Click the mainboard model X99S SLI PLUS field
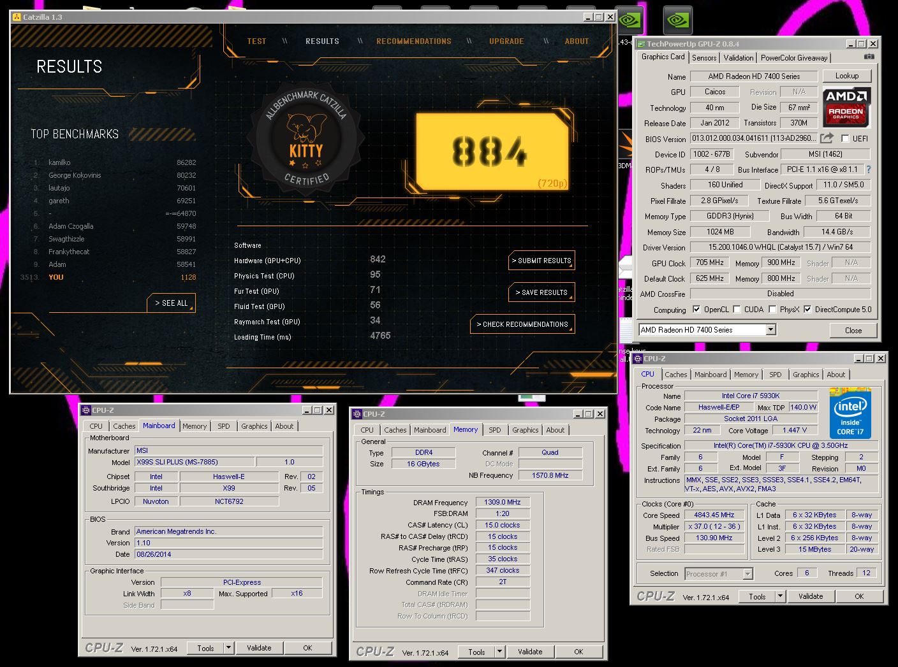Screen dimensions: 898x667 (195, 462)
